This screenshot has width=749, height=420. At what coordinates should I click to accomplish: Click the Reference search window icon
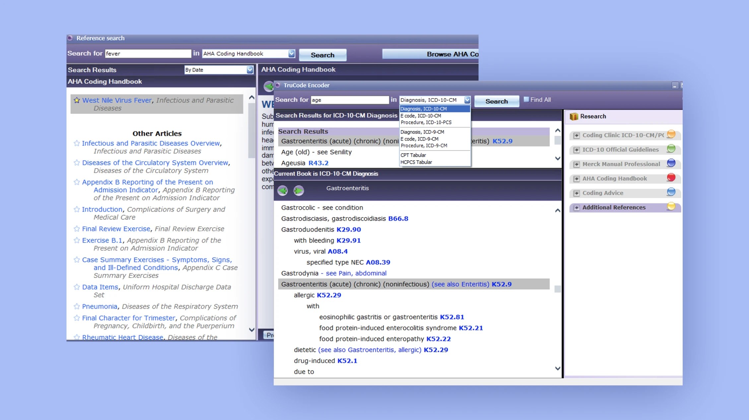[x=70, y=38]
